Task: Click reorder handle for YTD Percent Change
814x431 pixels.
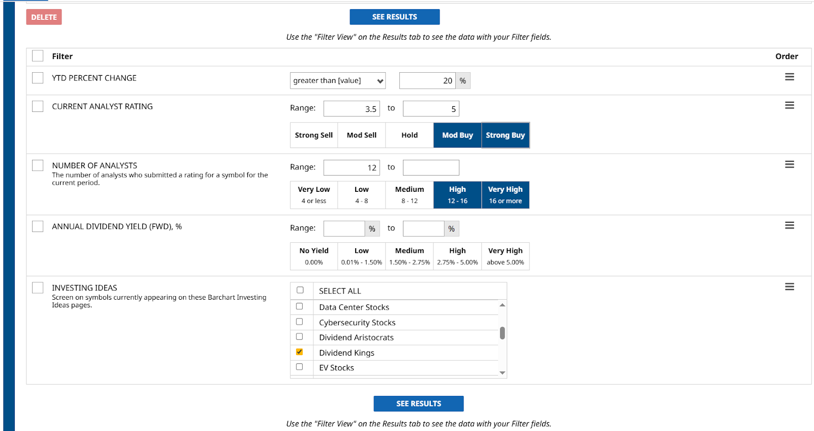Action: coord(789,77)
